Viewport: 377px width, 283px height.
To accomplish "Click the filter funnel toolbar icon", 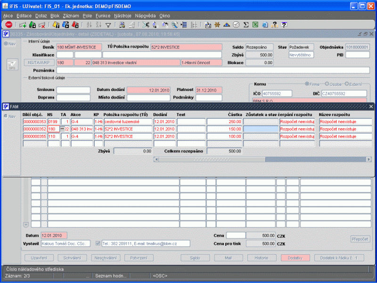I will (108, 25).
